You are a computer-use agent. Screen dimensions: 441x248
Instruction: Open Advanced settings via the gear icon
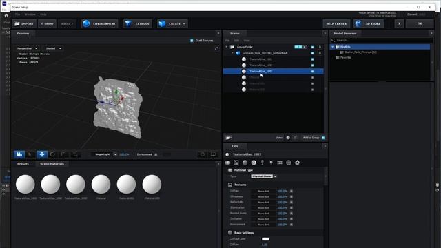(297, 163)
